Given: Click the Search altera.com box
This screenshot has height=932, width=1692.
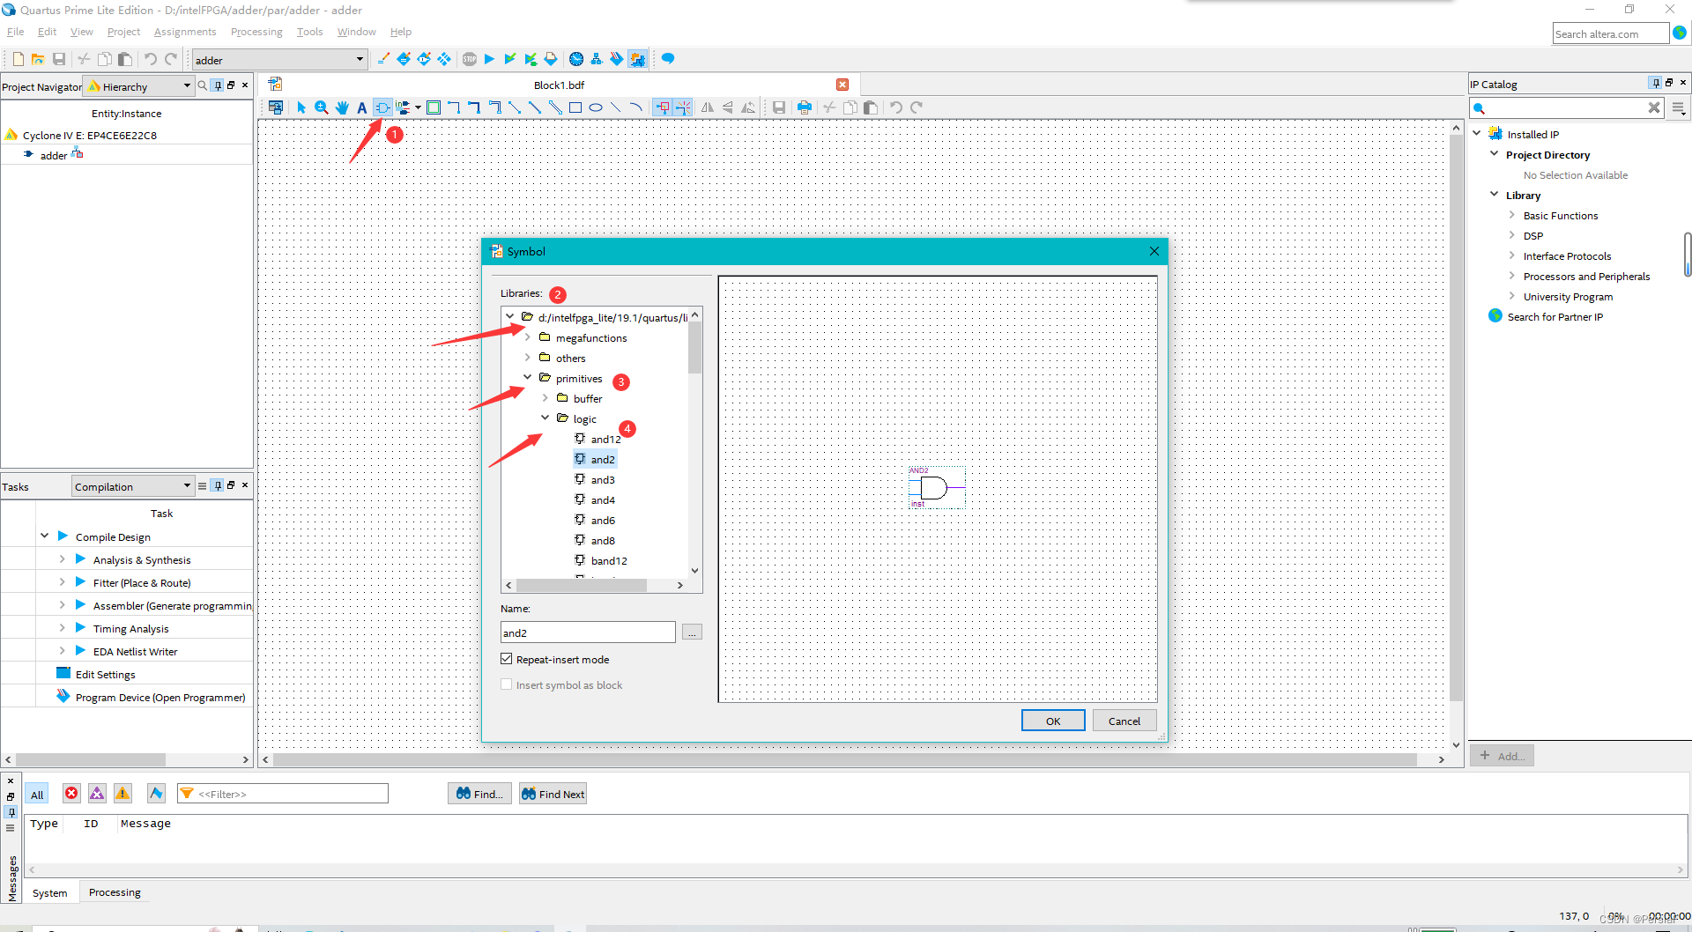Looking at the screenshot, I should (1610, 33).
